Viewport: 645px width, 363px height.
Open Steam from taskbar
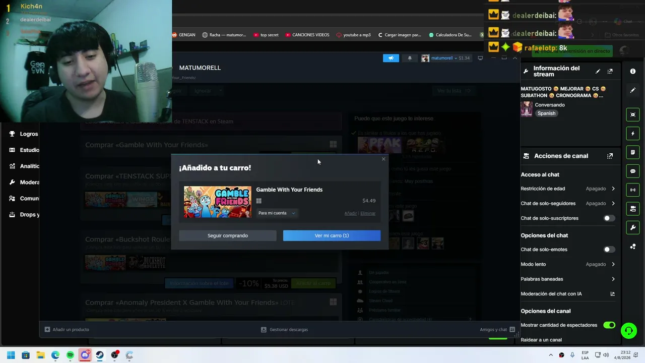[100, 355]
